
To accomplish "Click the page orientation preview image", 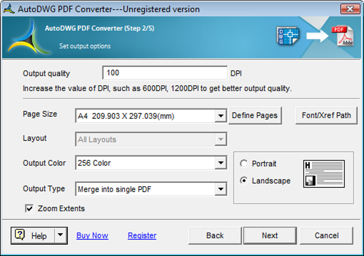I will coord(324,174).
